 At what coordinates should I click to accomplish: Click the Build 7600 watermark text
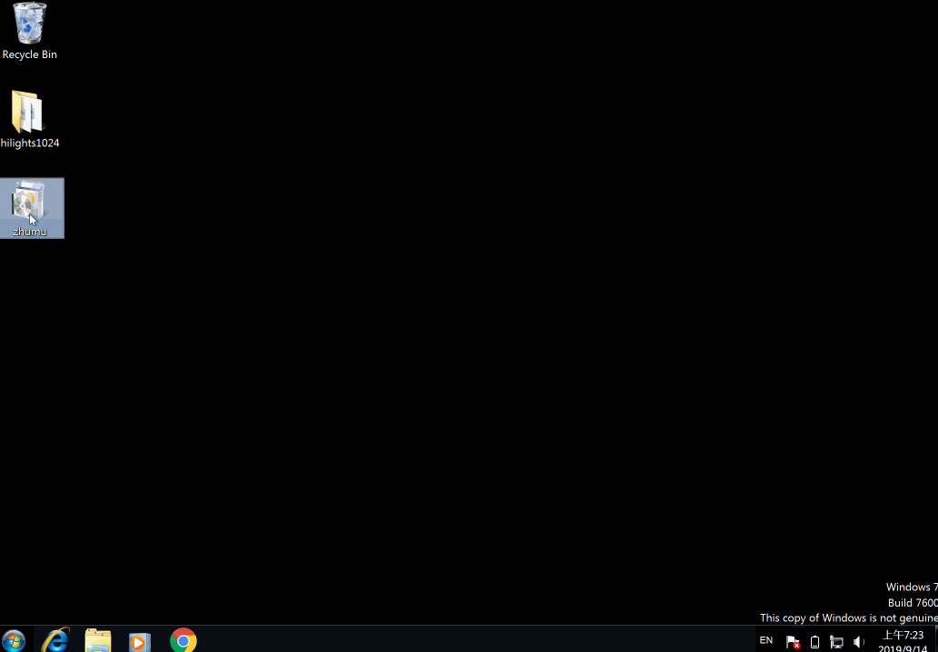click(x=911, y=602)
